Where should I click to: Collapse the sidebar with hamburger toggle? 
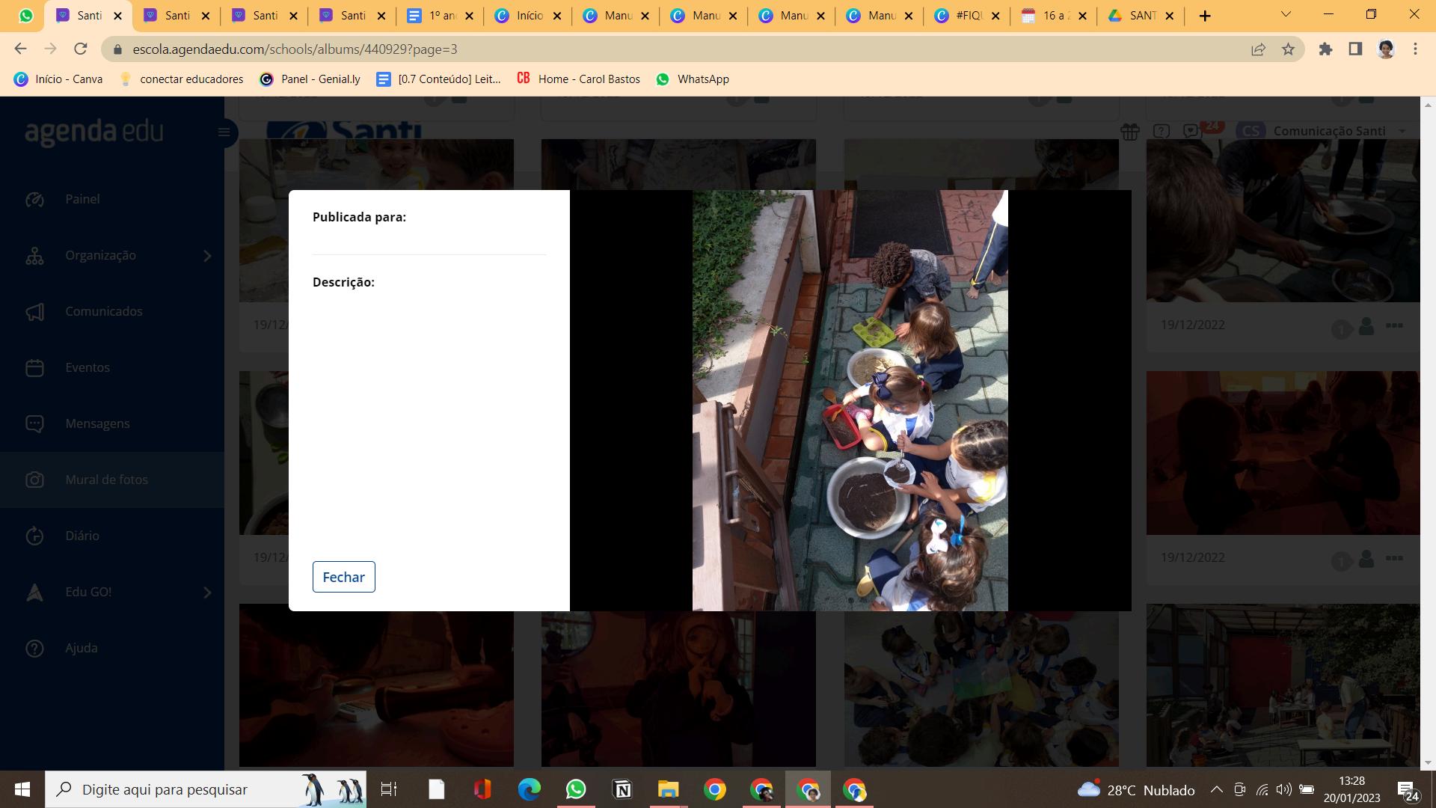pos(224,132)
